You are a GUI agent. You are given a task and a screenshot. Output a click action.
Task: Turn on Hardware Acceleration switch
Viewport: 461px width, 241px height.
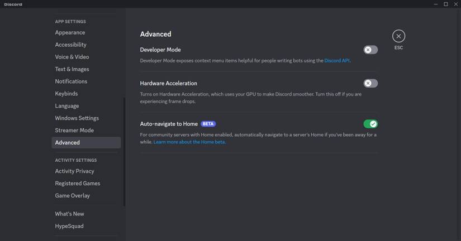pyautogui.click(x=370, y=83)
